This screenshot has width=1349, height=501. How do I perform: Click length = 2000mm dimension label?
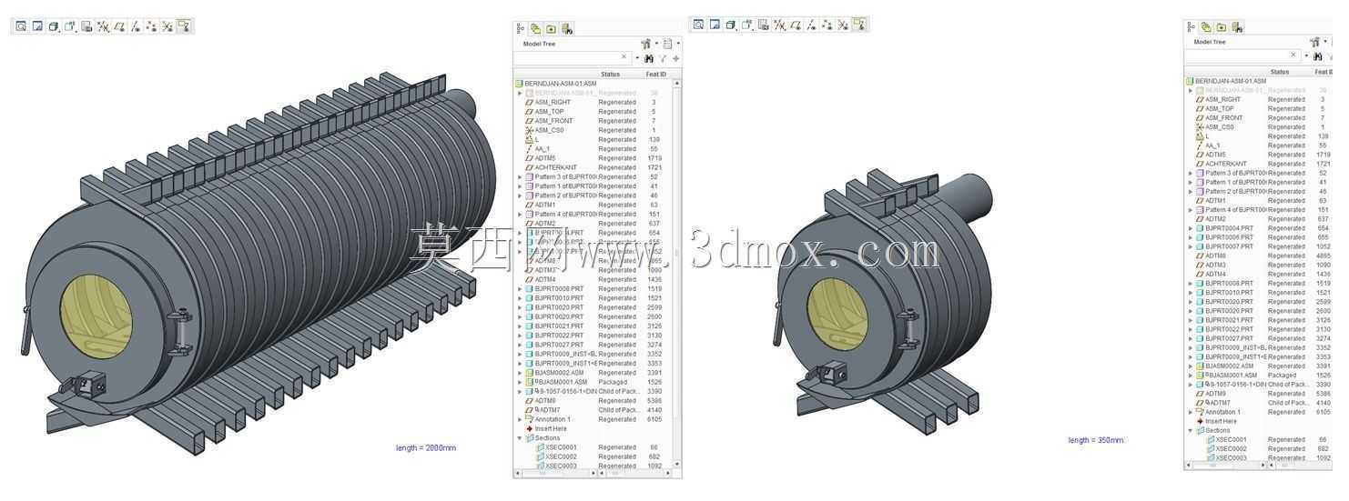coord(426,447)
